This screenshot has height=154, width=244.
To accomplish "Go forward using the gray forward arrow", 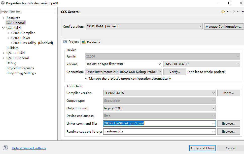I will click(233, 12).
